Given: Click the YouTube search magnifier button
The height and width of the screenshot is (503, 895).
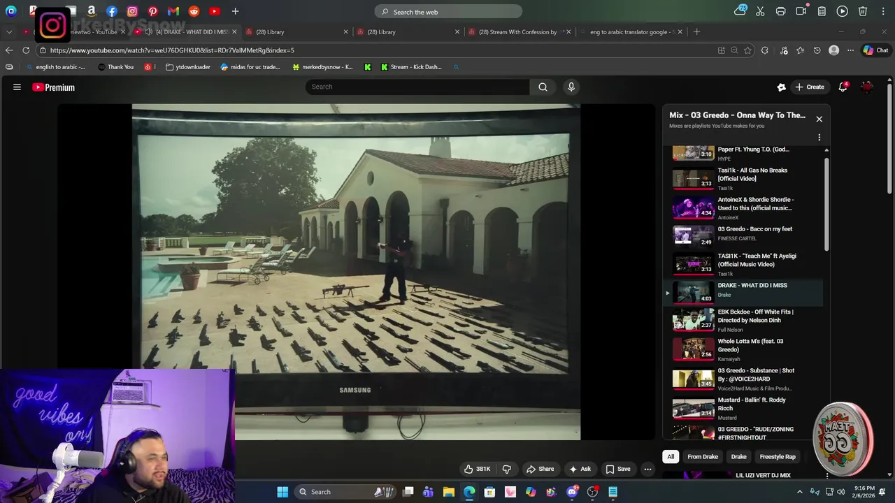Looking at the screenshot, I should [543, 87].
